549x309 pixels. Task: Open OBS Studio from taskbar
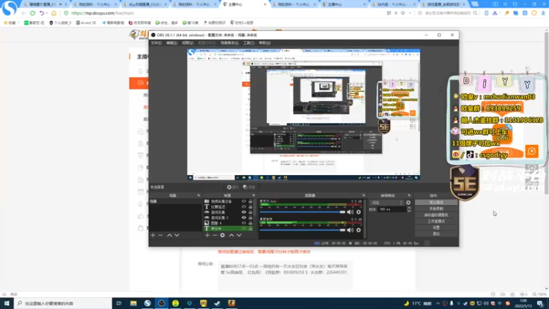coord(161,303)
